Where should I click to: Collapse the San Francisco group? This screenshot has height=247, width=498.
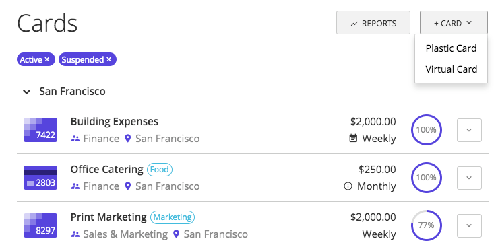(27, 92)
